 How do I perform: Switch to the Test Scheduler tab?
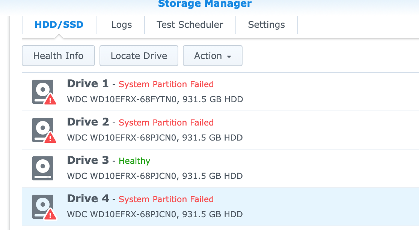[x=190, y=25]
